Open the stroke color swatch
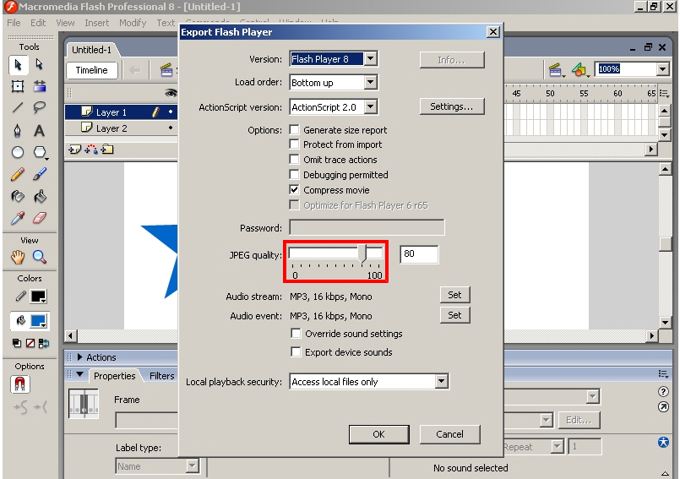680x479 pixels. 38,297
